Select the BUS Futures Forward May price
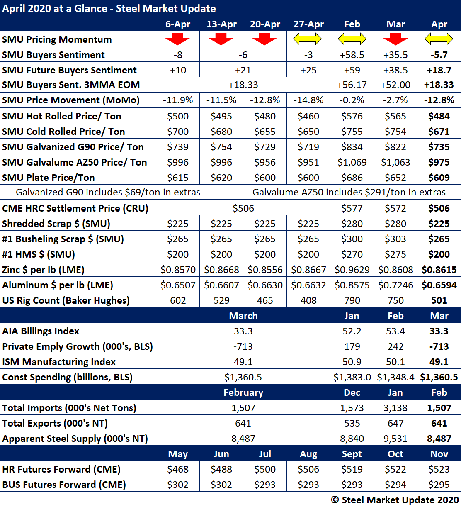The image size is (461, 507). [177, 485]
